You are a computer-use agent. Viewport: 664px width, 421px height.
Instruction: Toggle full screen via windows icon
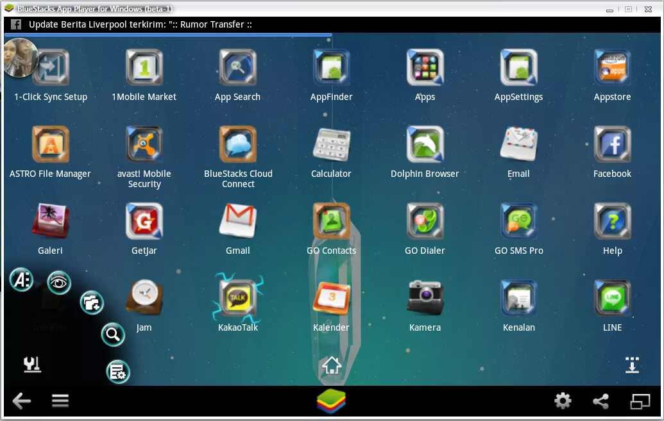click(x=640, y=400)
